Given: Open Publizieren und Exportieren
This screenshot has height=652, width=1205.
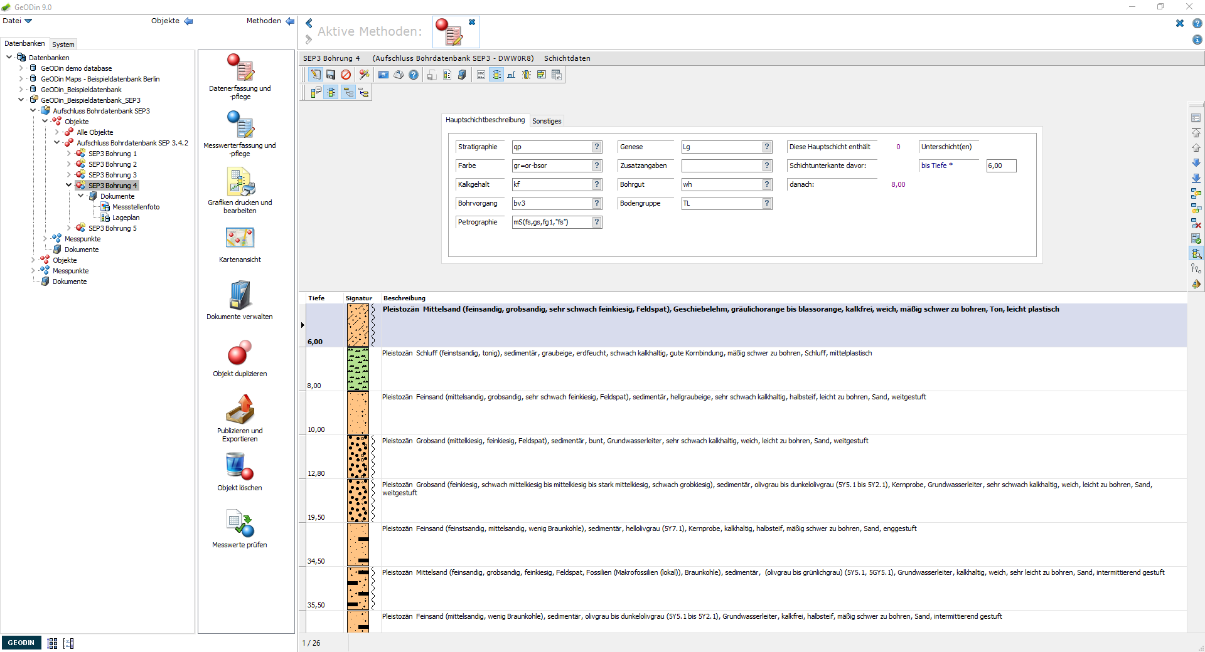Looking at the screenshot, I should click(240, 418).
